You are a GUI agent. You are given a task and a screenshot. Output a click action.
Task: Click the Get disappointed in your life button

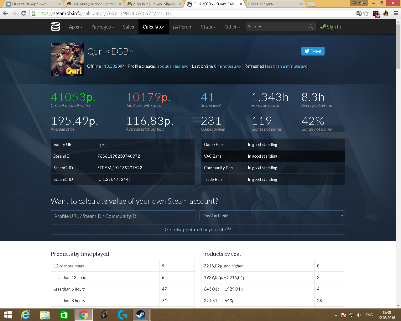click(198, 229)
